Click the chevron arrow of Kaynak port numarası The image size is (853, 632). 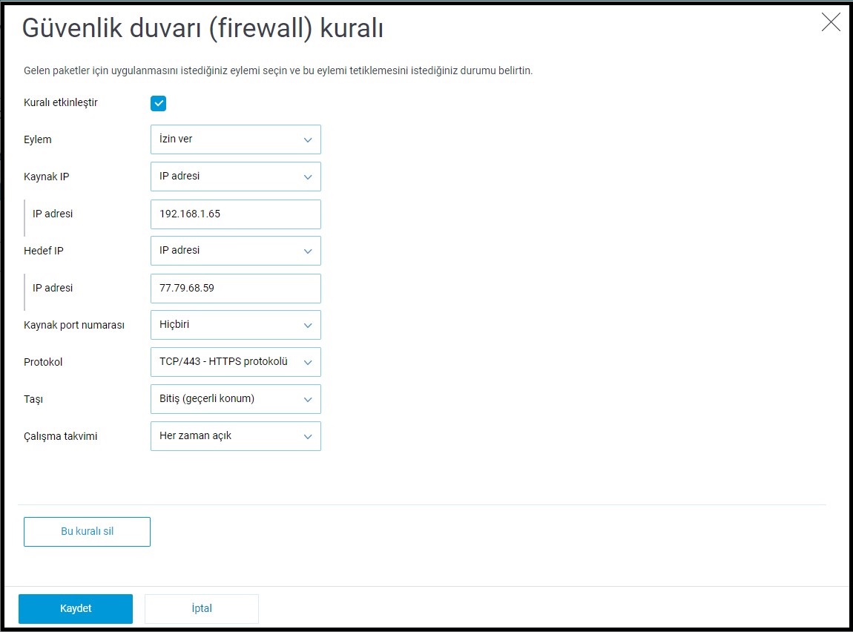click(x=308, y=325)
